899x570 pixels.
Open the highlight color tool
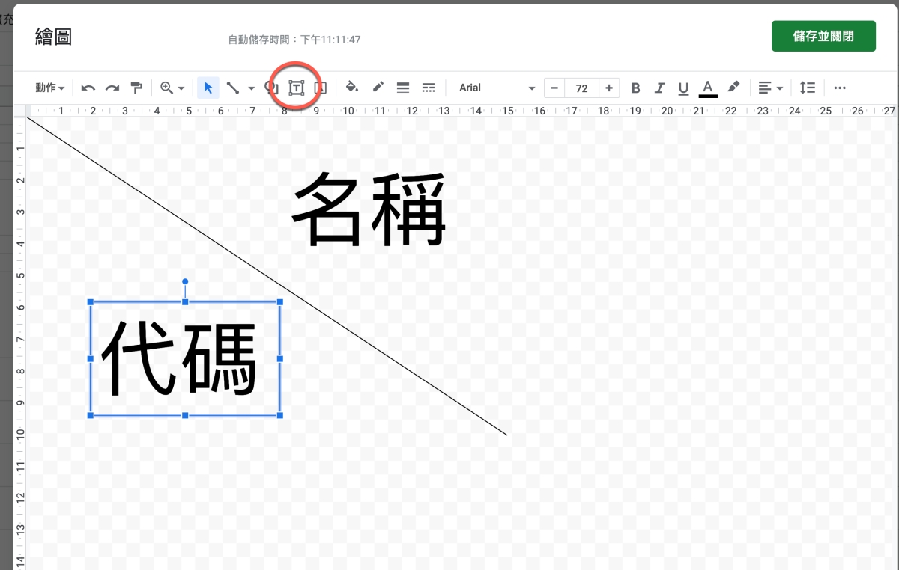pos(733,88)
